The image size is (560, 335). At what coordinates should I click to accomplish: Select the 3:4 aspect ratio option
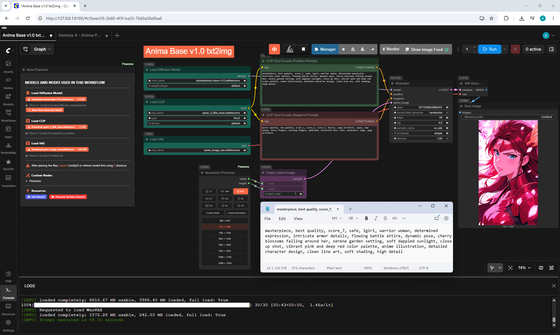click(x=225, y=205)
